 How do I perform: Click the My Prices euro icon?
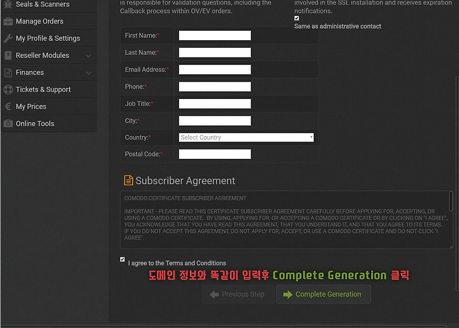tap(8, 107)
